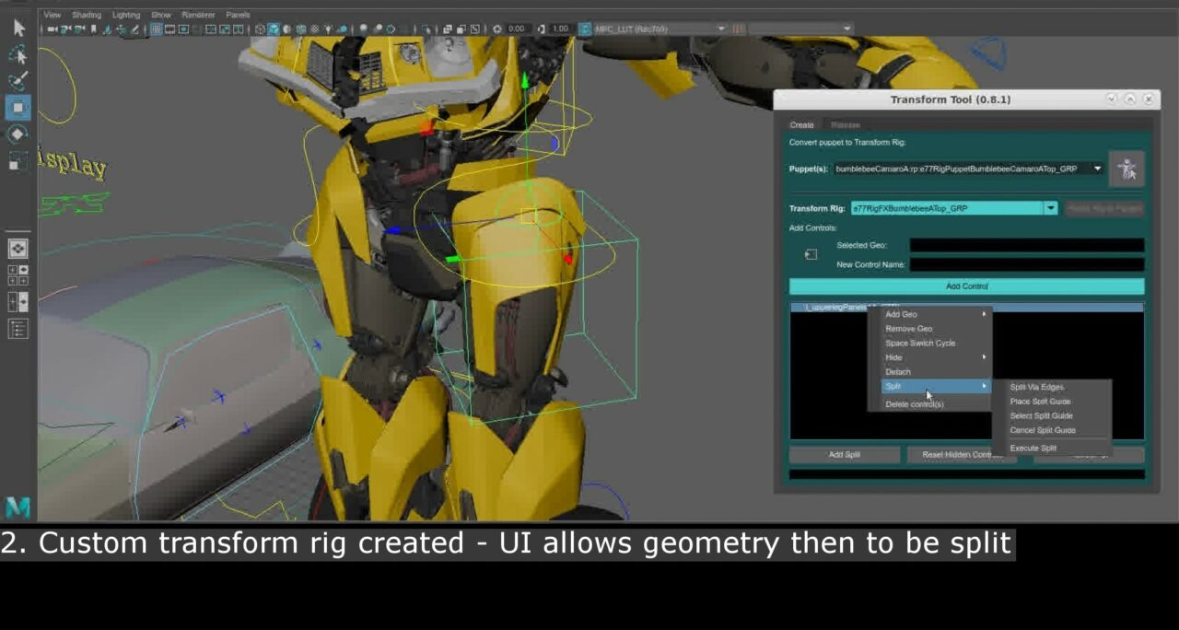Open the Lighting menu
This screenshot has height=630, width=1179.
(x=126, y=15)
